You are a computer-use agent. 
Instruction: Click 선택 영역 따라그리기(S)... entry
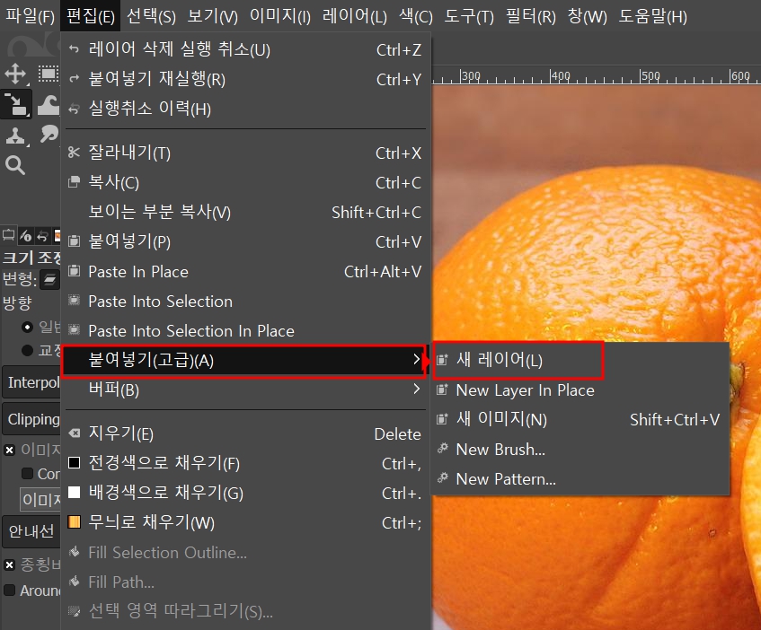[x=245, y=611]
